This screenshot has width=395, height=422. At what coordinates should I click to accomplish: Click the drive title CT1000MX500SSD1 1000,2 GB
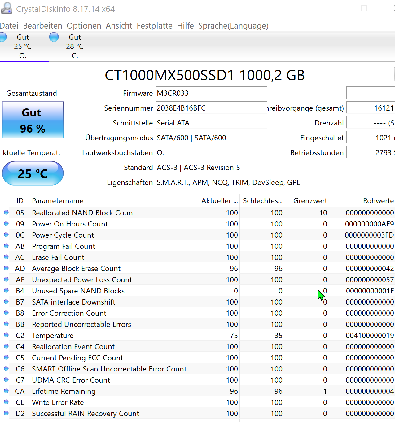point(205,75)
